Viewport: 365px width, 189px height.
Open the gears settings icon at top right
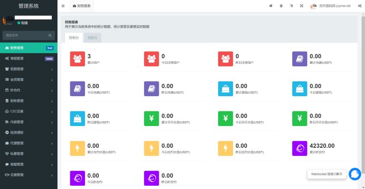pos(360,6)
